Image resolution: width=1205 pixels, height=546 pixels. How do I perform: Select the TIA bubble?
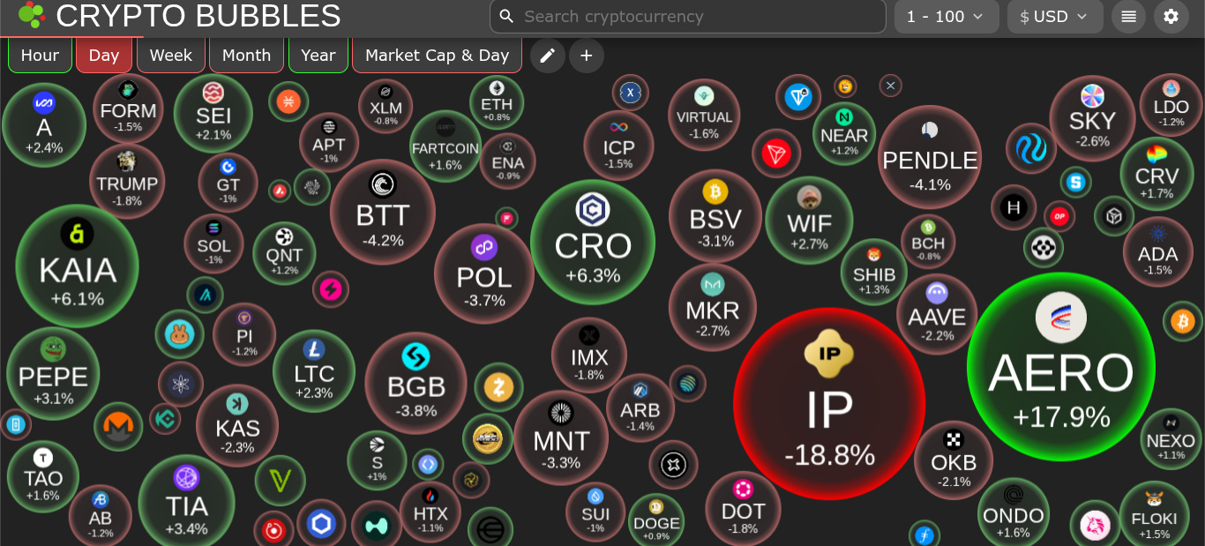(187, 501)
